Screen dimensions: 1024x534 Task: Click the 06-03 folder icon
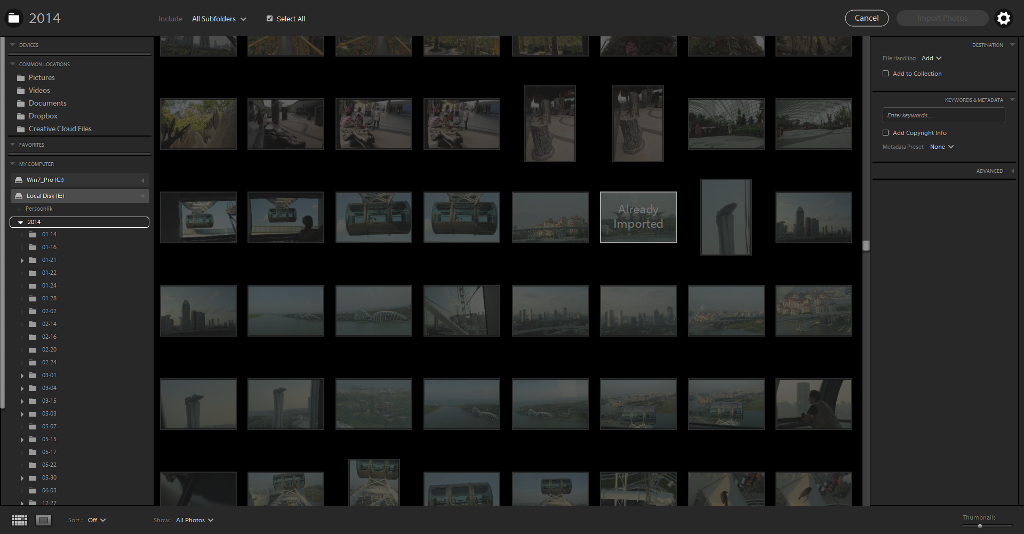pyautogui.click(x=33, y=490)
